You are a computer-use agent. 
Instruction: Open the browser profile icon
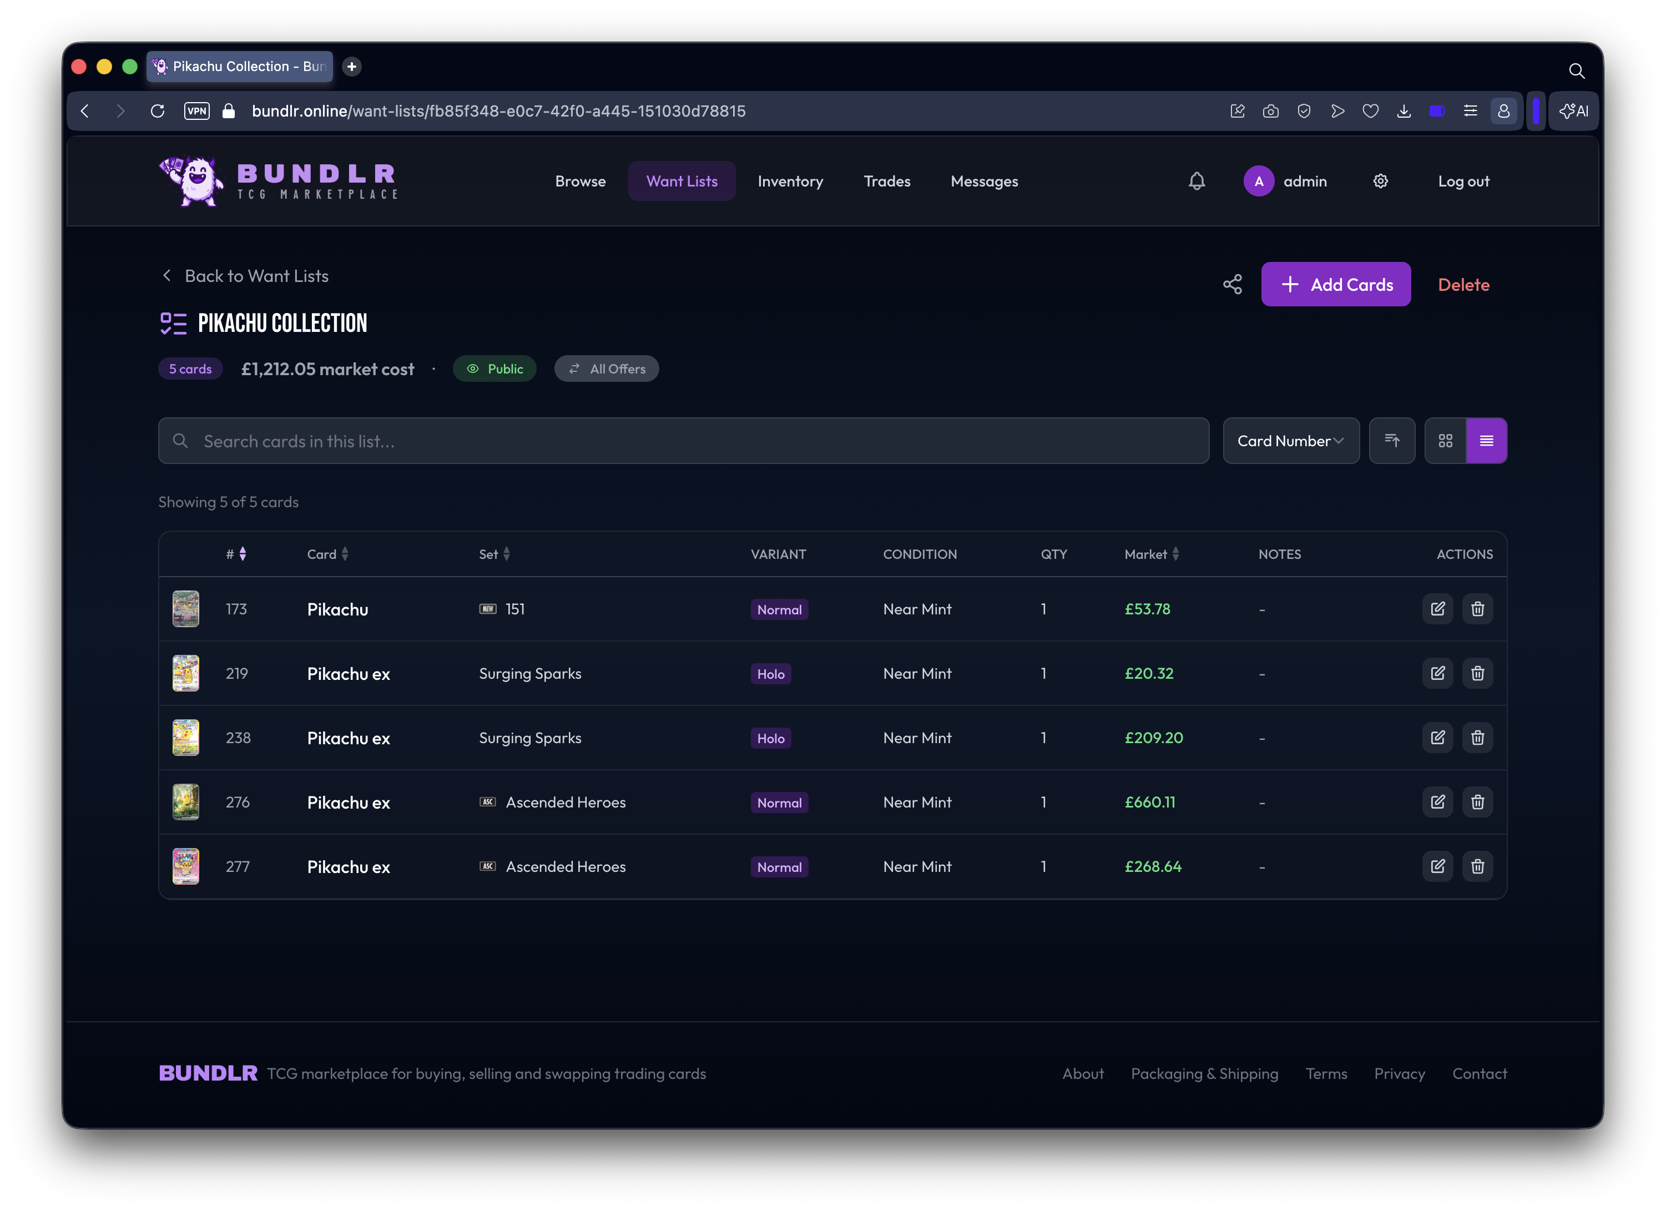tap(1503, 111)
